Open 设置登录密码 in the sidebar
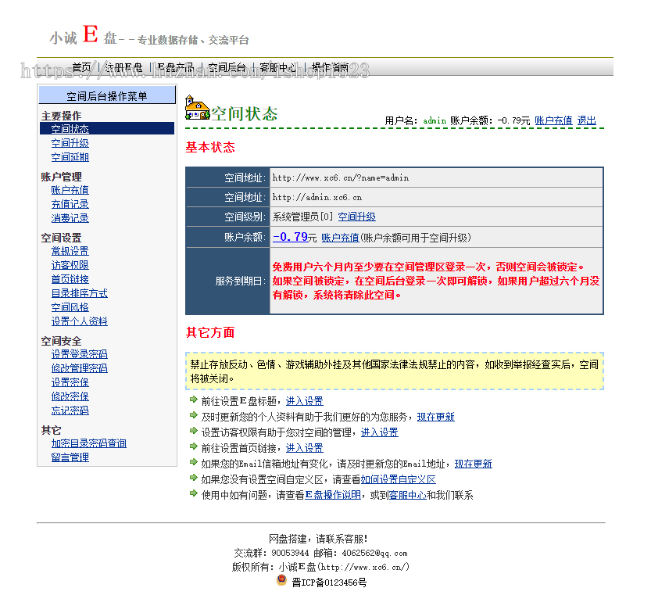651x613 pixels. (x=79, y=354)
